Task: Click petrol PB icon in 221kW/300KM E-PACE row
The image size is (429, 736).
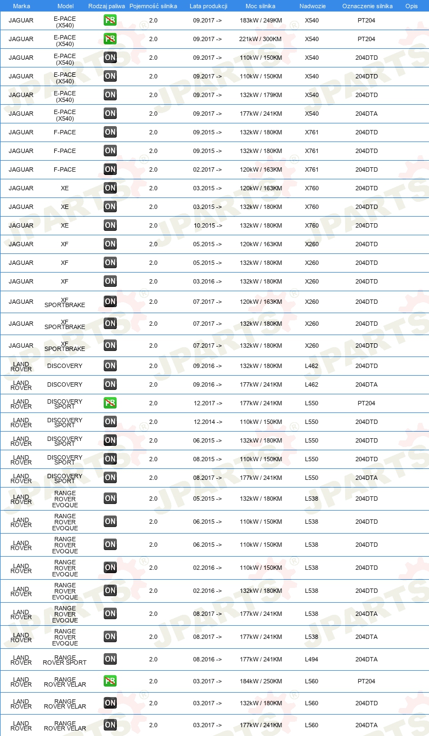Action: point(110,39)
